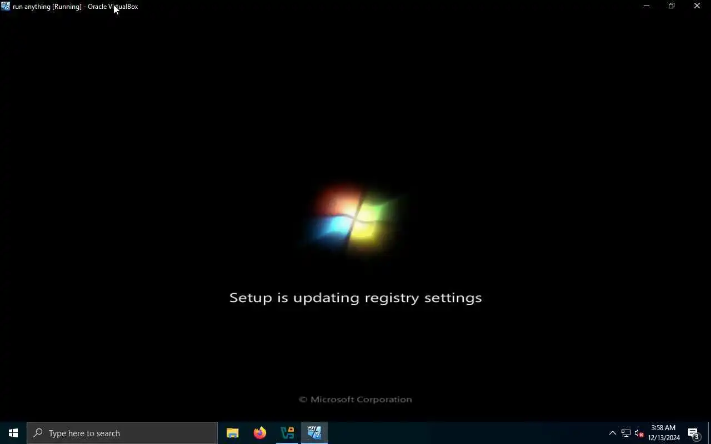The width and height of the screenshot is (711, 444).
Task: Open the notification center icon
Action: (694, 433)
